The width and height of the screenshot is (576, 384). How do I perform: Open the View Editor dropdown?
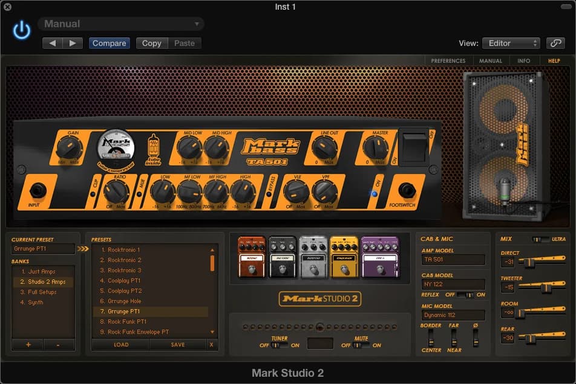point(511,43)
